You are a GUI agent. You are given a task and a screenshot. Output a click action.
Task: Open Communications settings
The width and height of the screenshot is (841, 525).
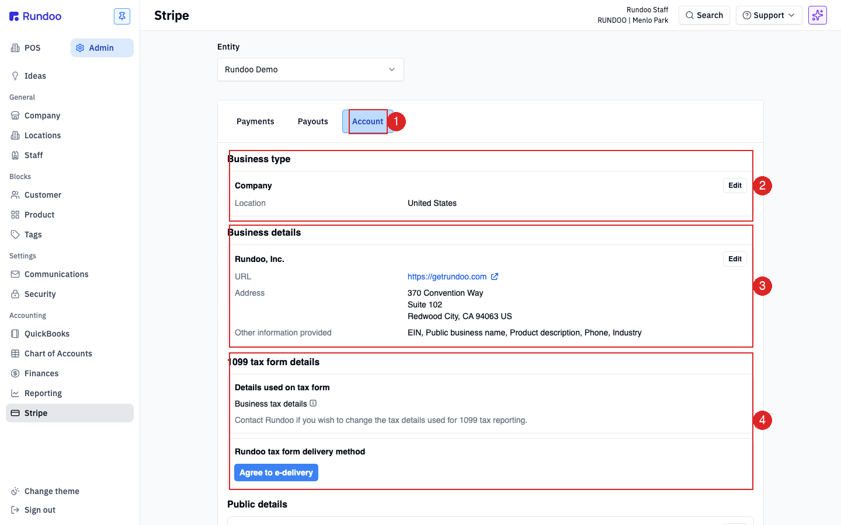pos(69,274)
